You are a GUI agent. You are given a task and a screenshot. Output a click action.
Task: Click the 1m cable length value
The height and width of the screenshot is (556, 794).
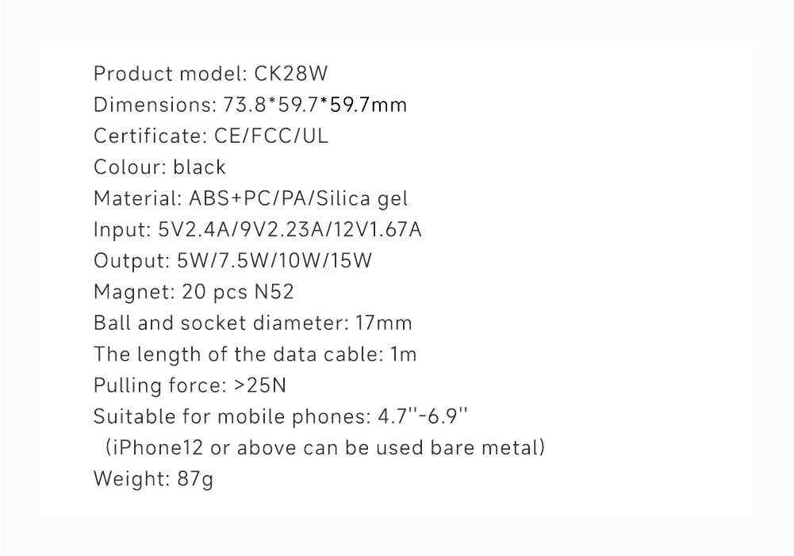[404, 355]
